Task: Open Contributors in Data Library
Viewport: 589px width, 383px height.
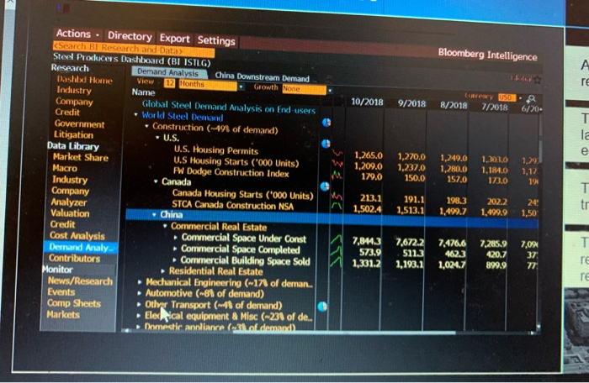Action: pos(74,258)
